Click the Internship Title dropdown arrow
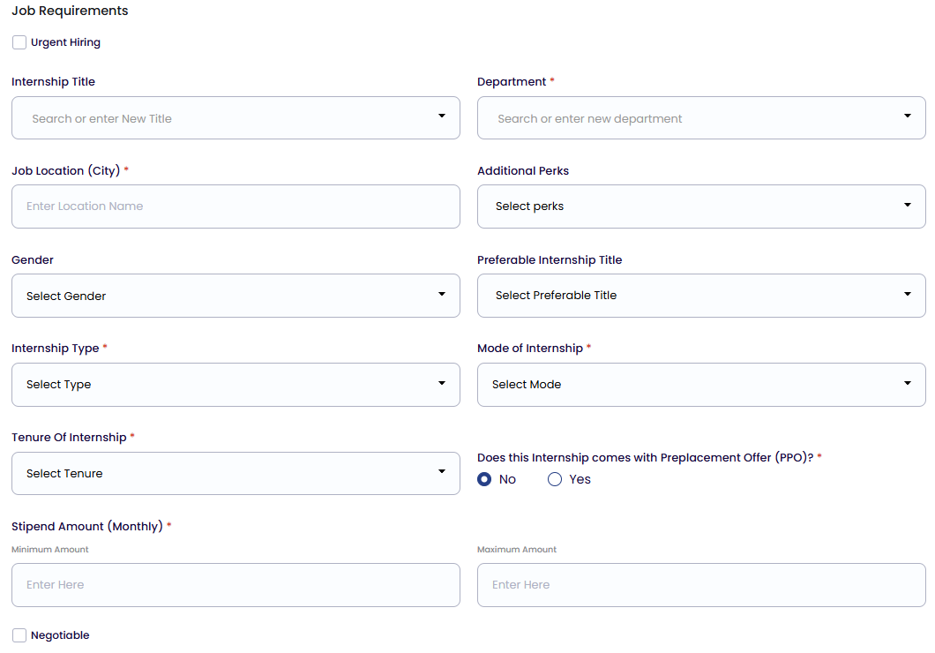The image size is (935, 653). (442, 116)
